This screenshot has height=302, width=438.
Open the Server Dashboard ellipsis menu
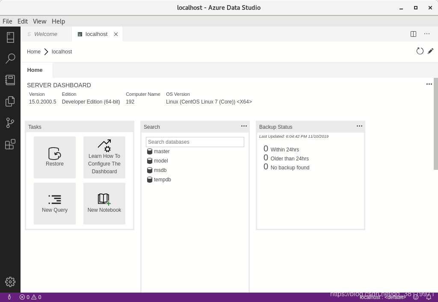tap(429, 84)
